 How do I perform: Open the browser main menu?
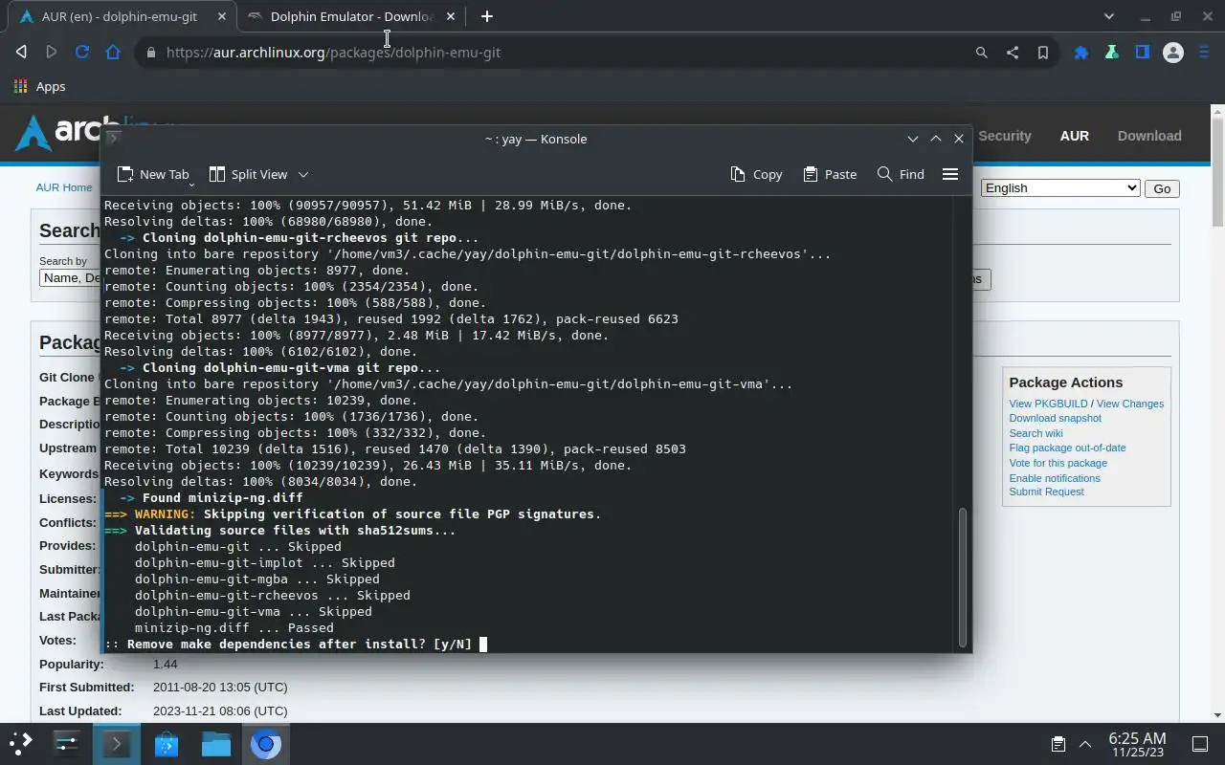[1204, 53]
